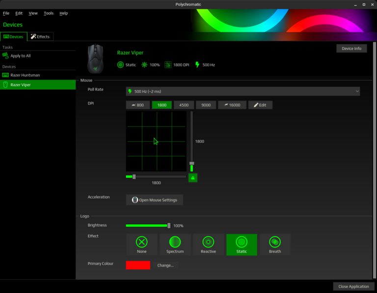Click the DPI grid icon in header
377x293 pixels.
(x=168, y=65)
